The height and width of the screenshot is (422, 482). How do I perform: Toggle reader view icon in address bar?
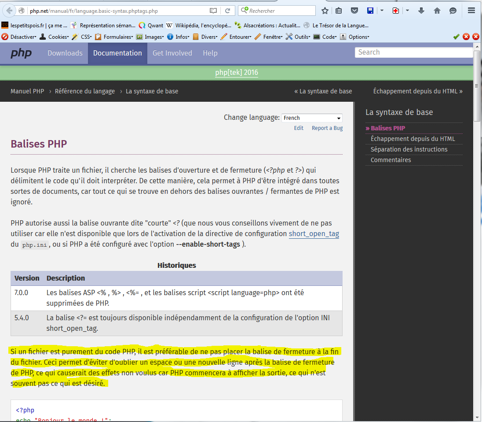213,11
